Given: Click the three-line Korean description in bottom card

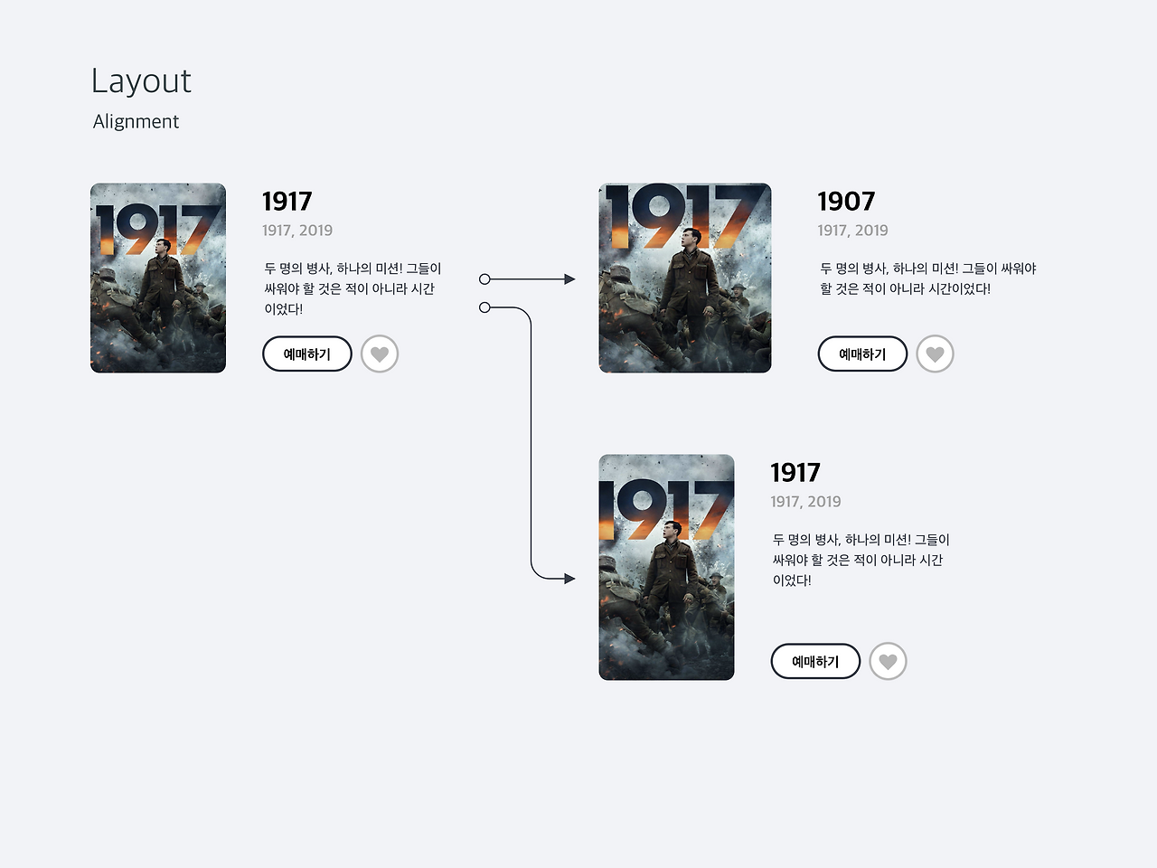Looking at the screenshot, I should click(861, 560).
